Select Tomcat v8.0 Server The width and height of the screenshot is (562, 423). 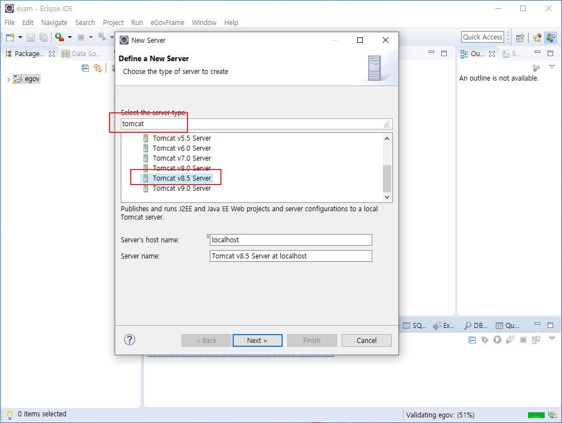[x=181, y=168]
